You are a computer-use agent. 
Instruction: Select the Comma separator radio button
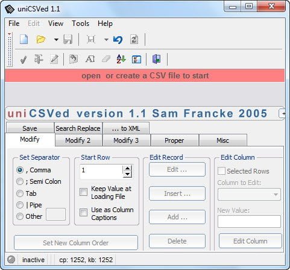pos(20,170)
